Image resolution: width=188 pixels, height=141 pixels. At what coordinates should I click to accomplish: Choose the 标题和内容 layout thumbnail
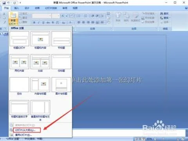coord(40,39)
